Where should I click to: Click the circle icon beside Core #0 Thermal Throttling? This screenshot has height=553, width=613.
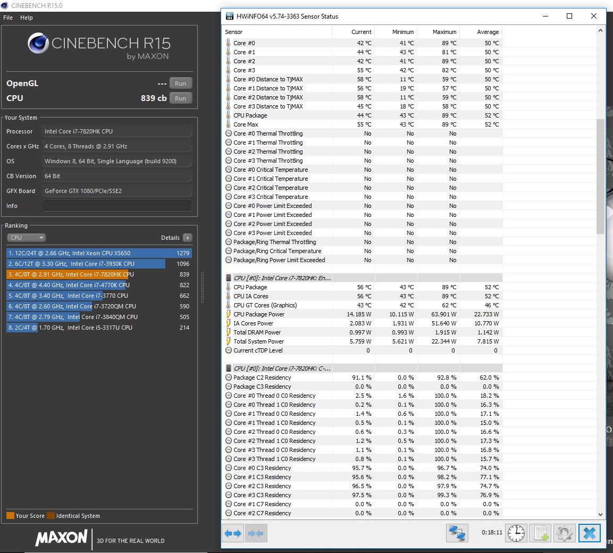(x=229, y=133)
